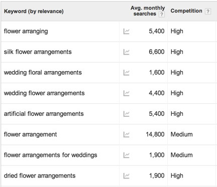217x187 pixels.
Task: Select keyword 'artificial flower arrangements'
Action: click(44, 114)
